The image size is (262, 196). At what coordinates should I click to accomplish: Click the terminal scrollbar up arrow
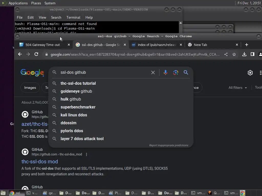181,23
